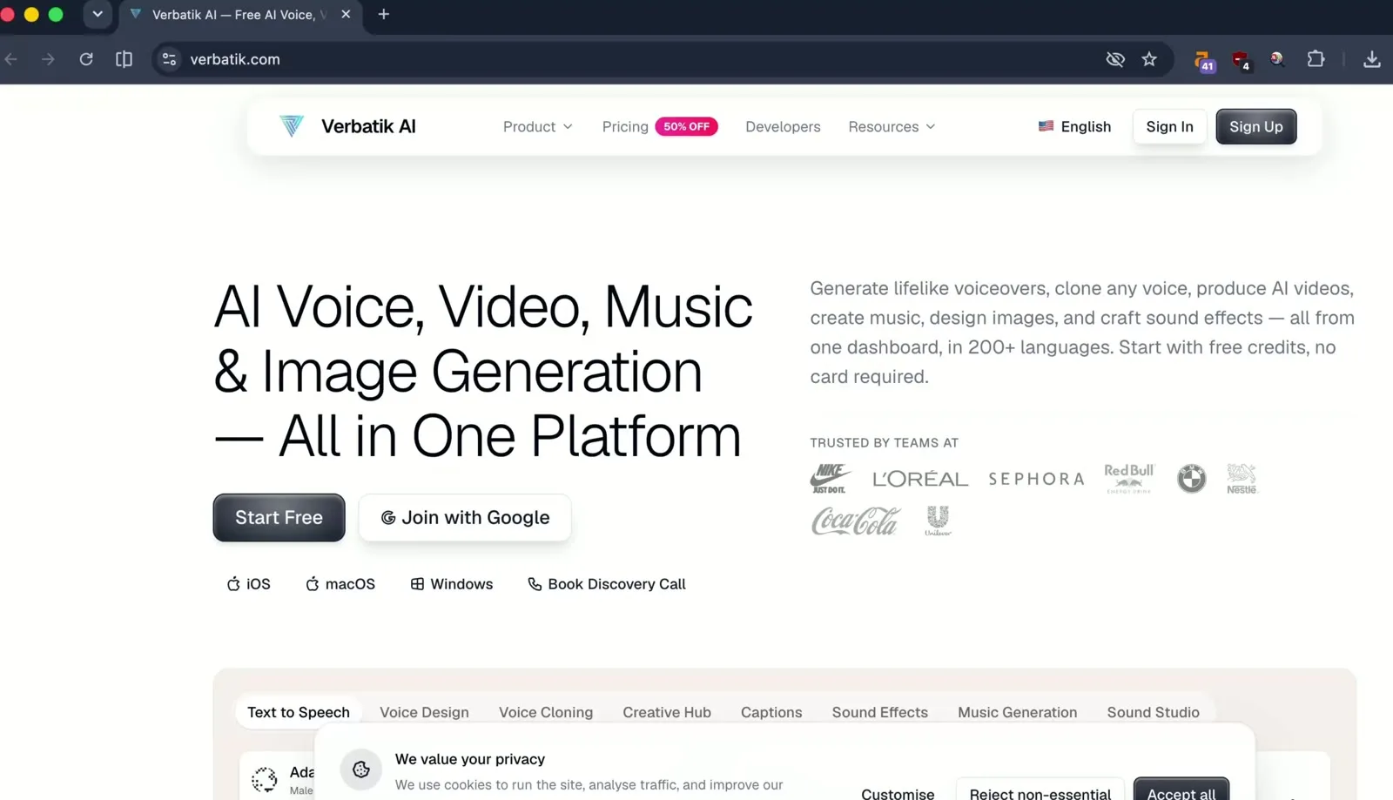Switch to the Voice Cloning tab
This screenshot has width=1393, height=800.
pos(546,712)
